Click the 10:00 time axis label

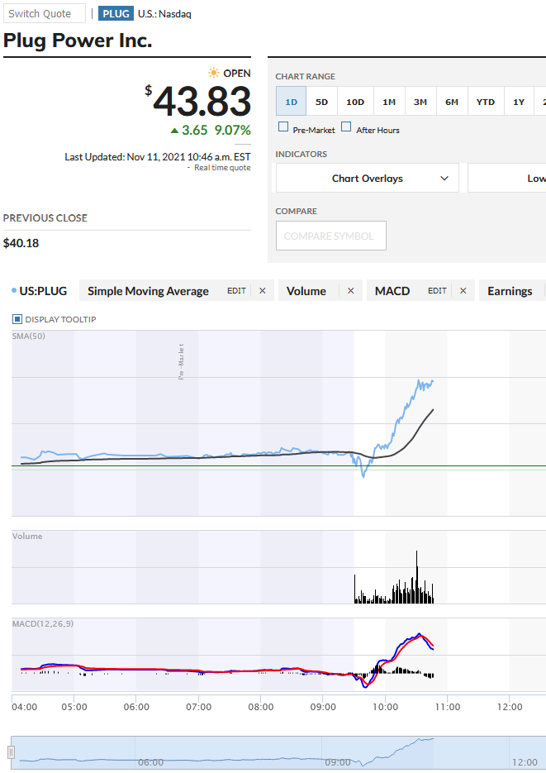point(385,706)
